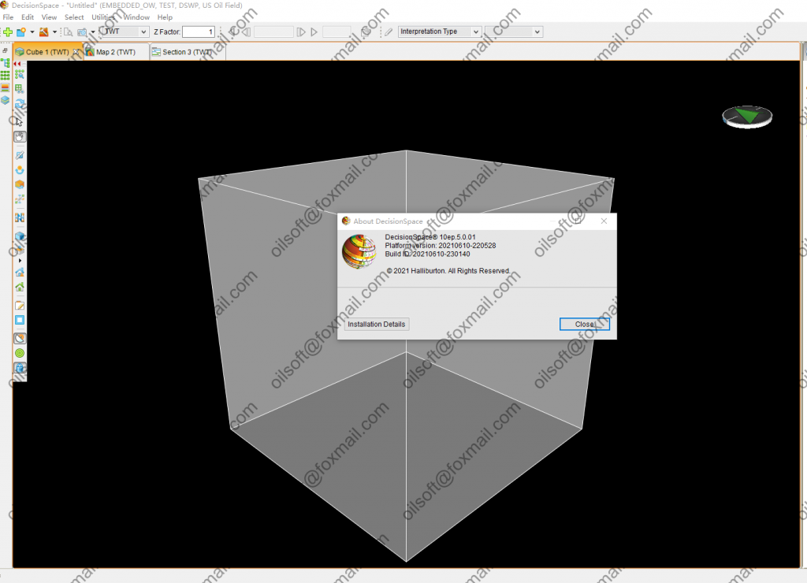Click the orange ball rotate icon
Image resolution: width=807 pixels, height=583 pixels.
pos(20,170)
